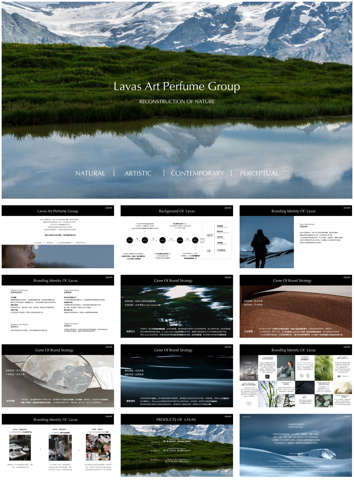Click the Lavas logo on the desert Gene Of Brand Strategy slide
Viewport: 354px width, 485px height.
[346, 277]
